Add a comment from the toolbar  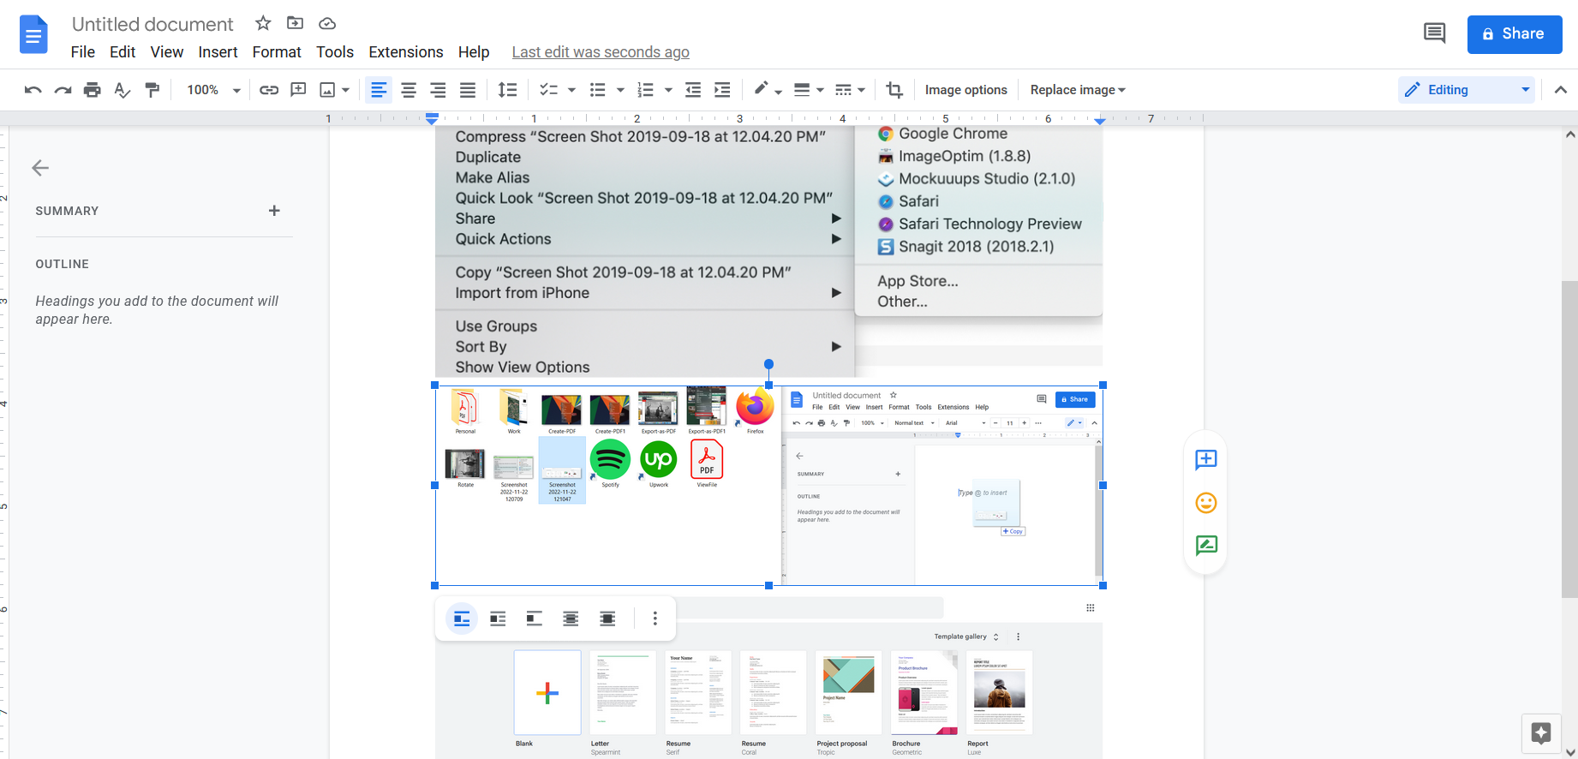(298, 90)
